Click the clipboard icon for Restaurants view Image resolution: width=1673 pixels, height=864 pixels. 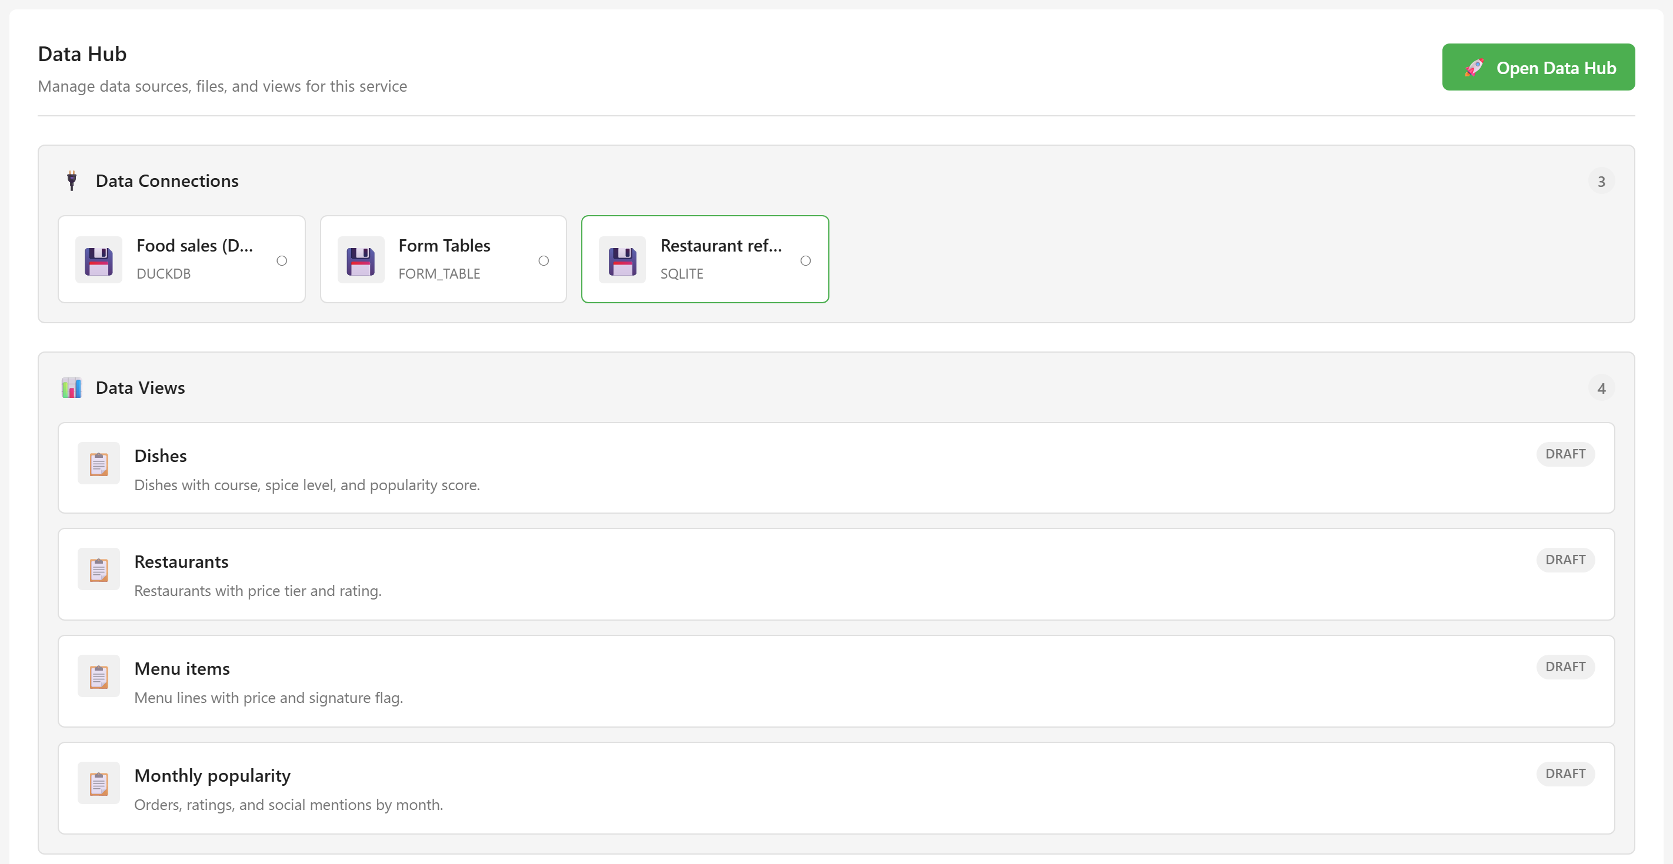(99, 570)
